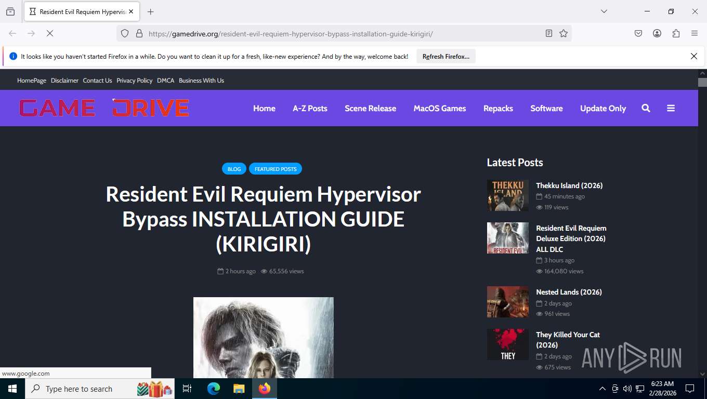Image resolution: width=707 pixels, height=399 pixels.
Task: Close the Resident Evil Requiem tab
Action: coord(131,11)
